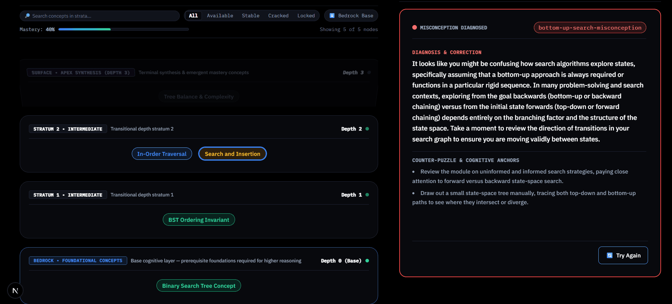Jump to Bedrock Base

coord(351,16)
